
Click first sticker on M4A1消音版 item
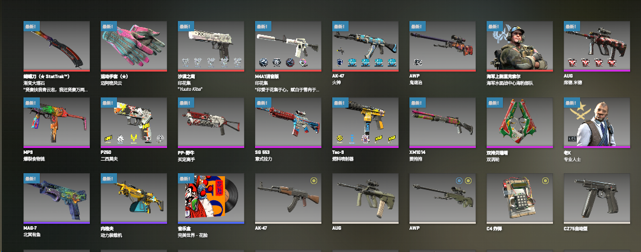(264, 63)
